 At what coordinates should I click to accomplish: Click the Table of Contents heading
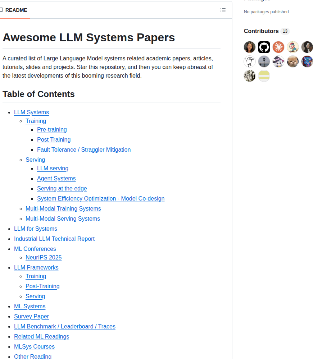[38, 94]
